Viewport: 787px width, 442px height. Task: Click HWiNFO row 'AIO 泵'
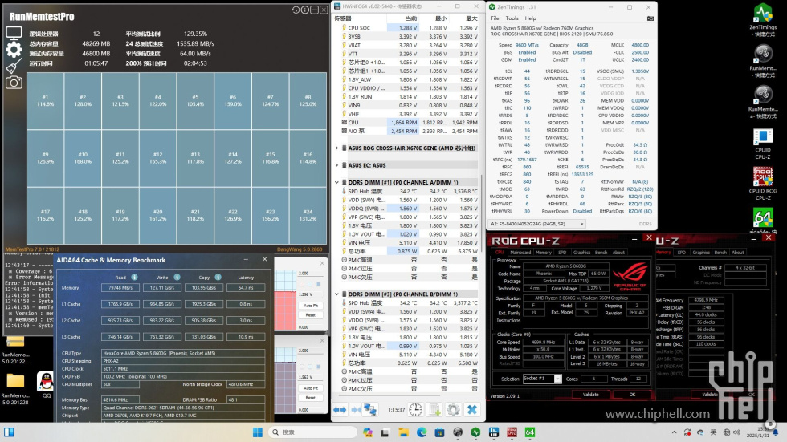(x=408, y=132)
